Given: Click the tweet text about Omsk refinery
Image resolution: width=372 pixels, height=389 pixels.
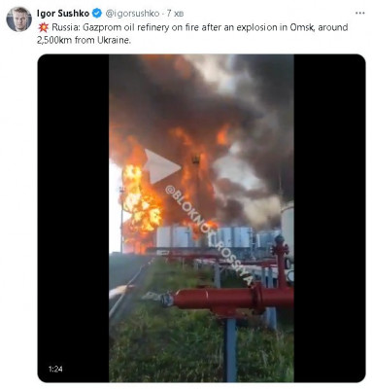Looking at the screenshot, I should (192, 34).
